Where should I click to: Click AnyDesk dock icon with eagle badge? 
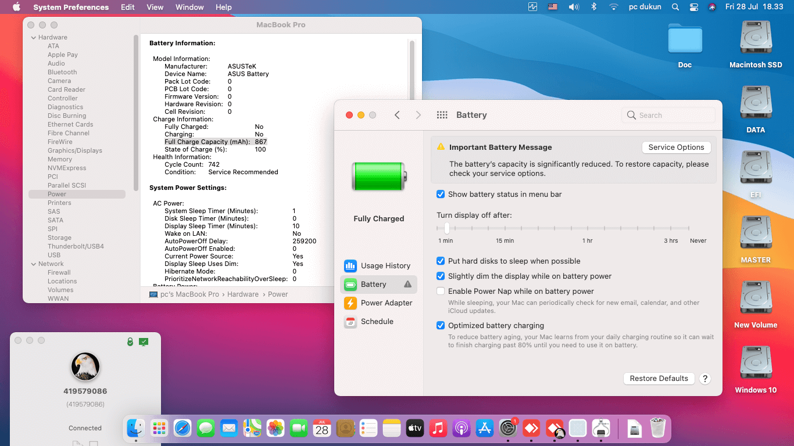pos(555,429)
